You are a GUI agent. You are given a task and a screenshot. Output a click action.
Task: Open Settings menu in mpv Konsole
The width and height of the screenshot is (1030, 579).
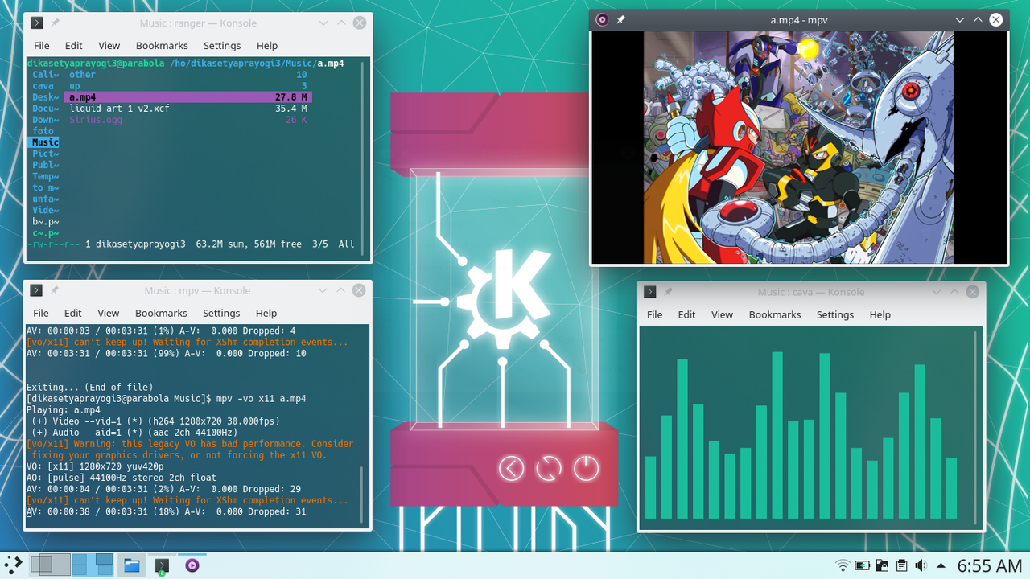(x=221, y=313)
